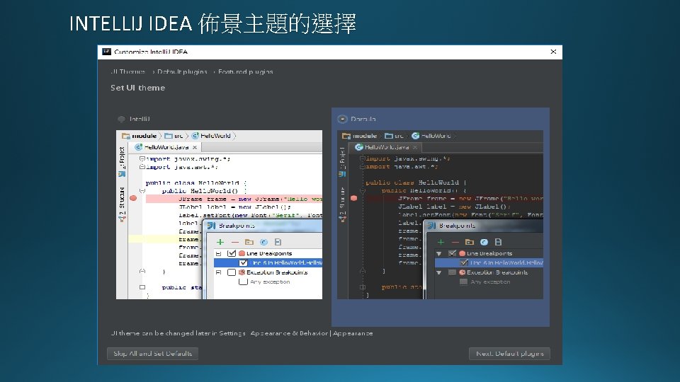This screenshot has height=382, width=680.
Task: Toggle Exception Breakpoints checkbox in light preview
Action: click(x=232, y=272)
